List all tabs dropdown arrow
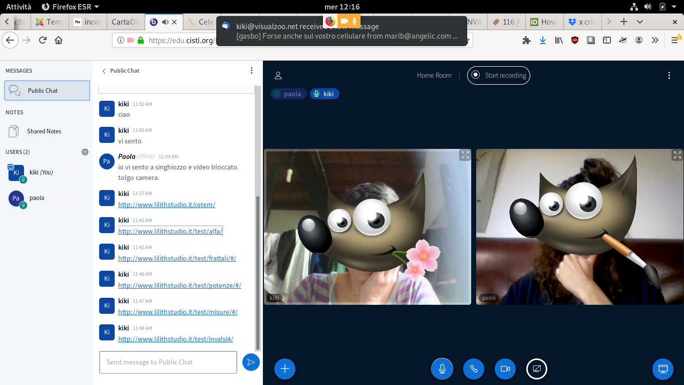 640,22
